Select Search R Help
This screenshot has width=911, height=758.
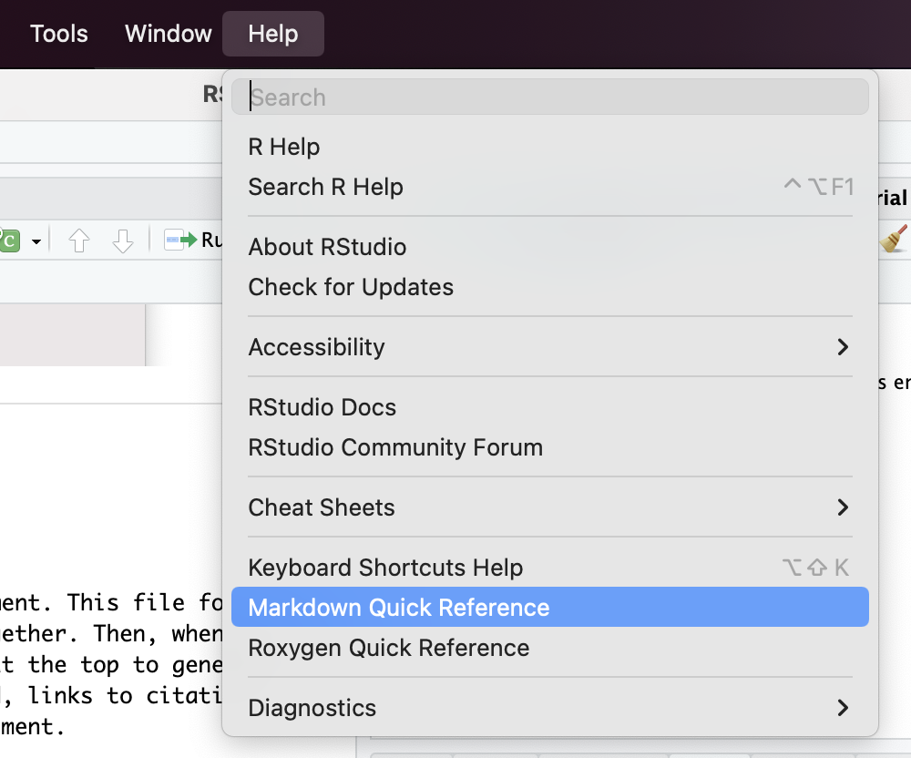(x=549, y=187)
